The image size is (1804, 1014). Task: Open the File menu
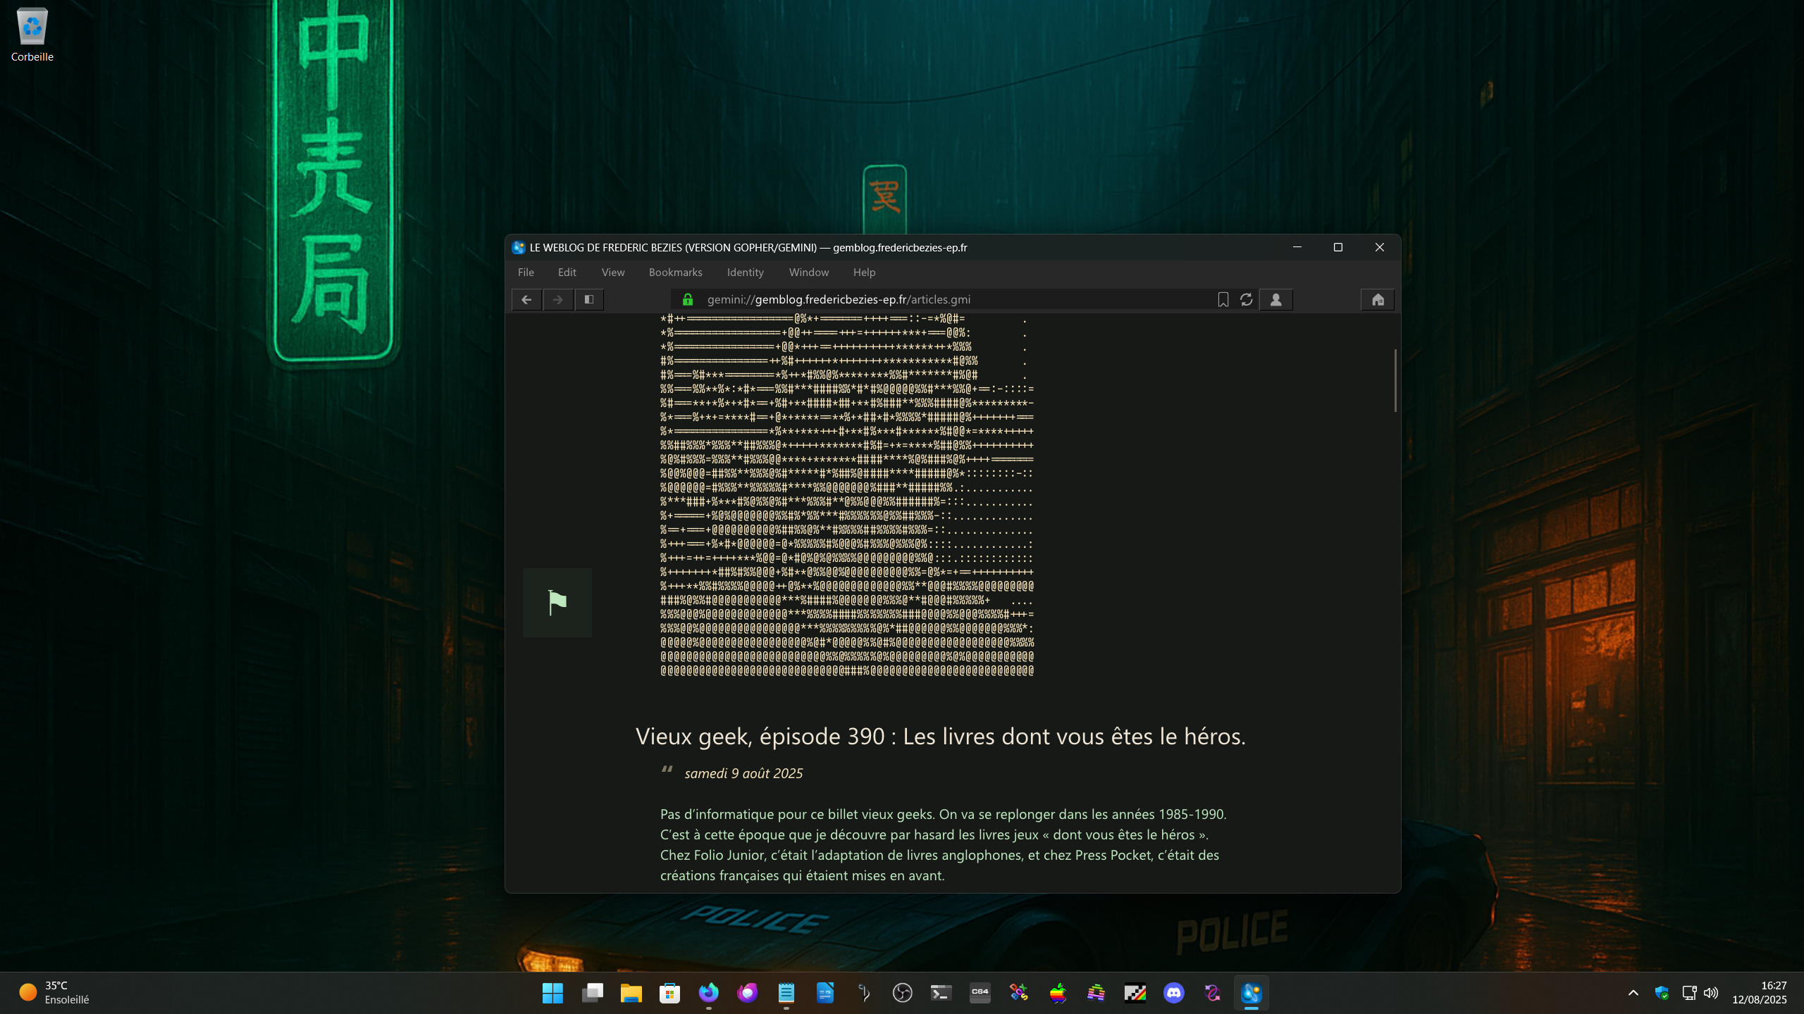(x=526, y=273)
